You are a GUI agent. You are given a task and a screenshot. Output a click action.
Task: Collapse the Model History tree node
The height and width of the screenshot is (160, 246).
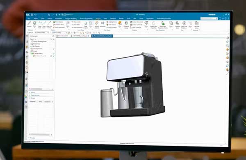click(x=30, y=54)
